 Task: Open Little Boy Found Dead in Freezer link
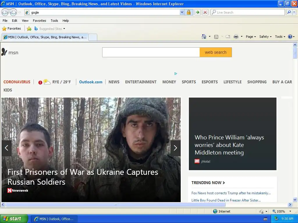click(226, 200)
